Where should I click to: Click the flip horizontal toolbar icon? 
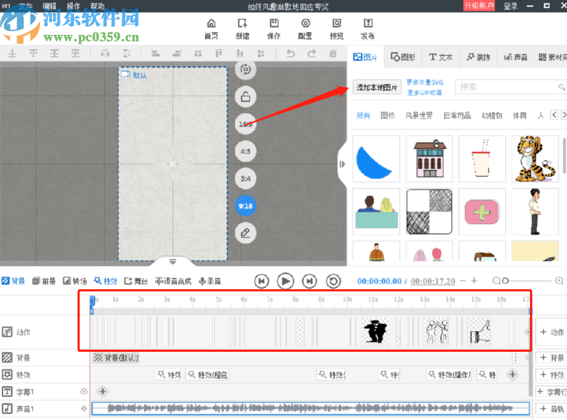[x=105, y=53]
